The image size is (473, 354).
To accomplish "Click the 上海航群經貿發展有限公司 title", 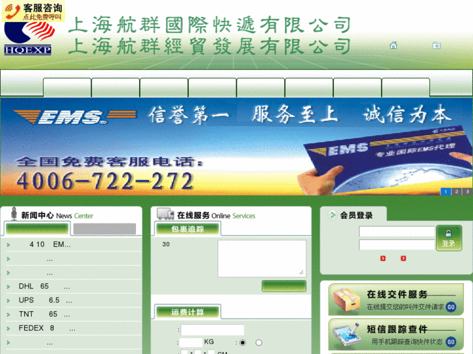I will [209, 46].
